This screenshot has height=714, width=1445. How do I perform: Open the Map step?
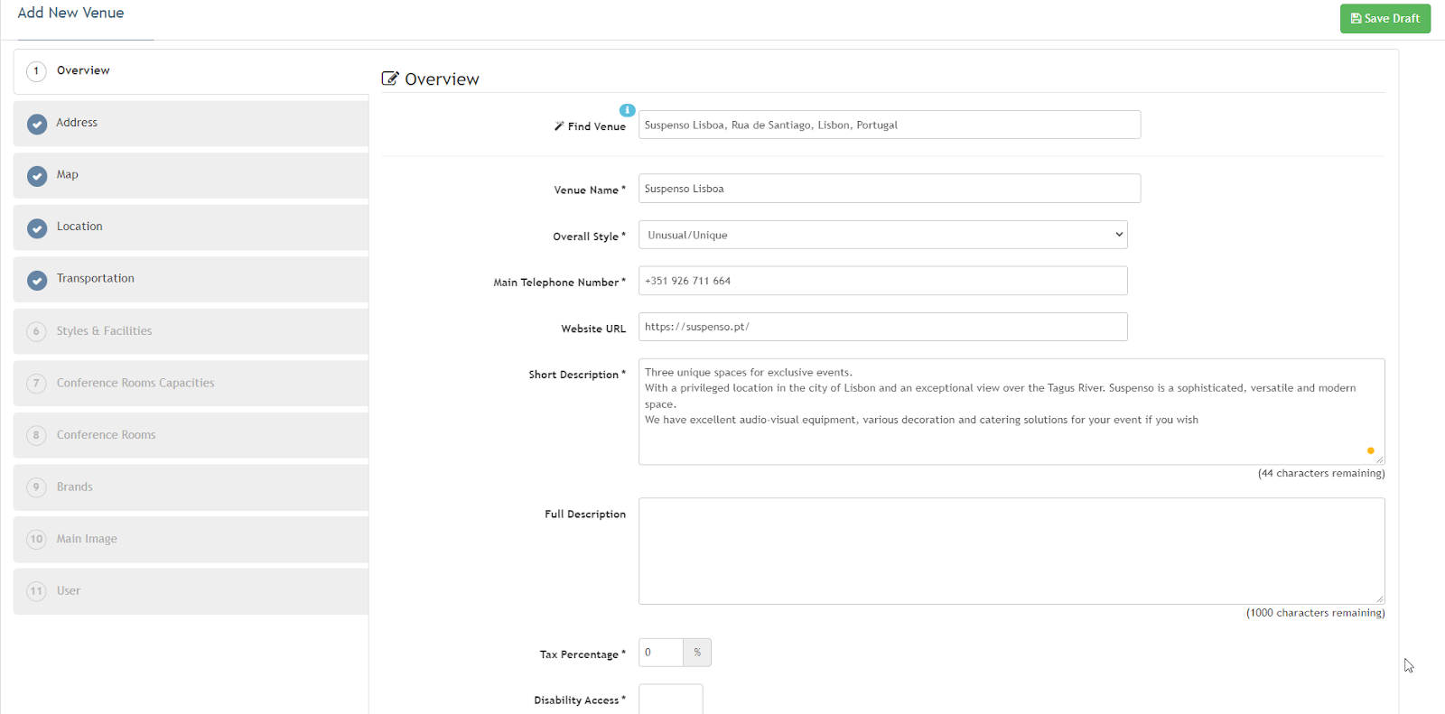(x=191, y=175)
